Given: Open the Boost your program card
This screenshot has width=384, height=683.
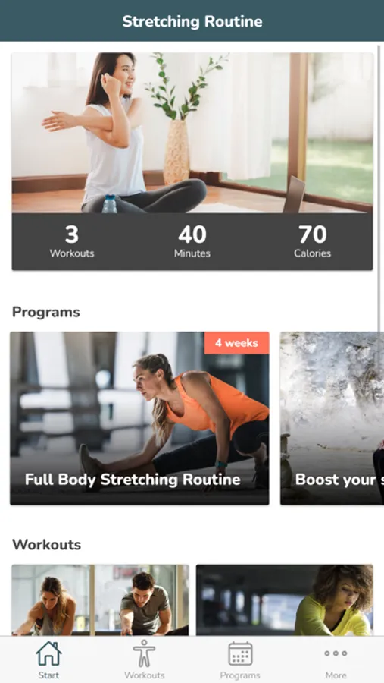Looking at the screenshot, I should tap(332, 418).
